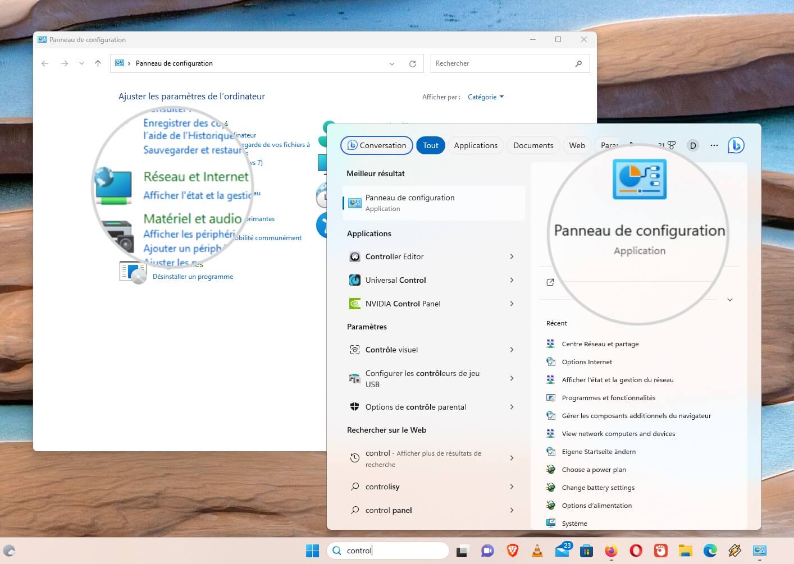
Task: Click the history icon beside 'control' web result
Action: click(x=355, y=458)
